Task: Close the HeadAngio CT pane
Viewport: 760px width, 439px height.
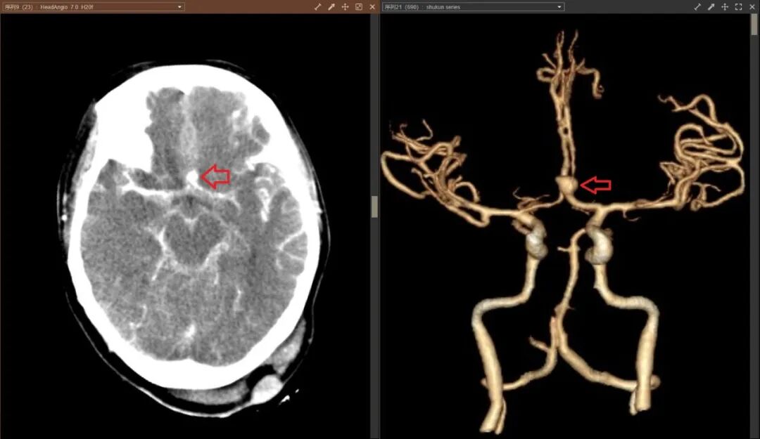Action: coord(372,7)
